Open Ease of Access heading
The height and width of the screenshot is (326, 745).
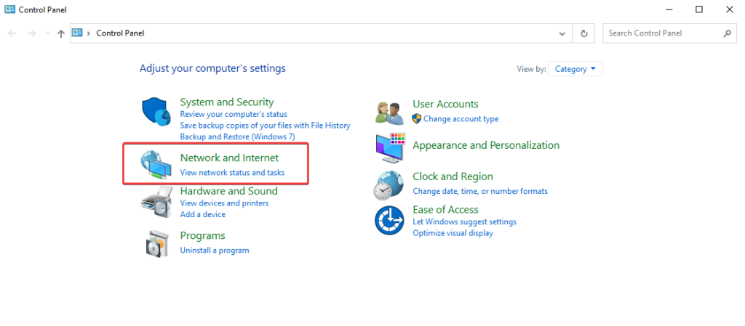(445, 209)
